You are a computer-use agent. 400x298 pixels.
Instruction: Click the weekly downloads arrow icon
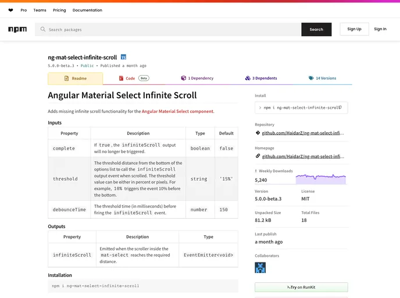pos(256,171)
